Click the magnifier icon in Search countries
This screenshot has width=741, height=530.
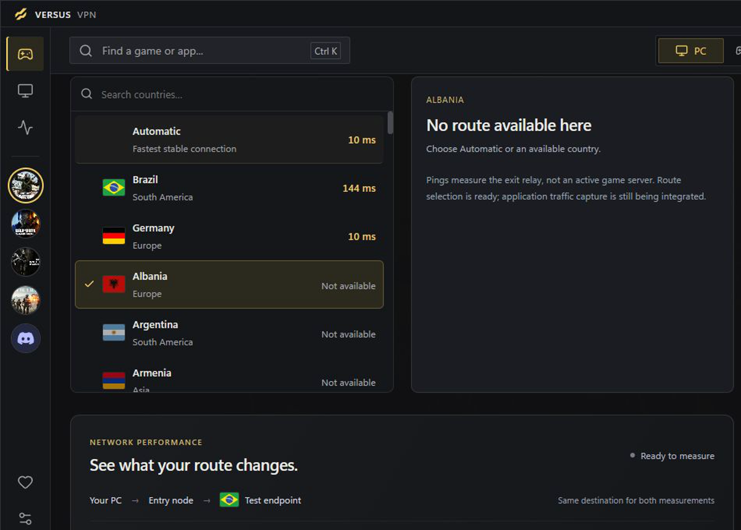click(x=87, y=94)
